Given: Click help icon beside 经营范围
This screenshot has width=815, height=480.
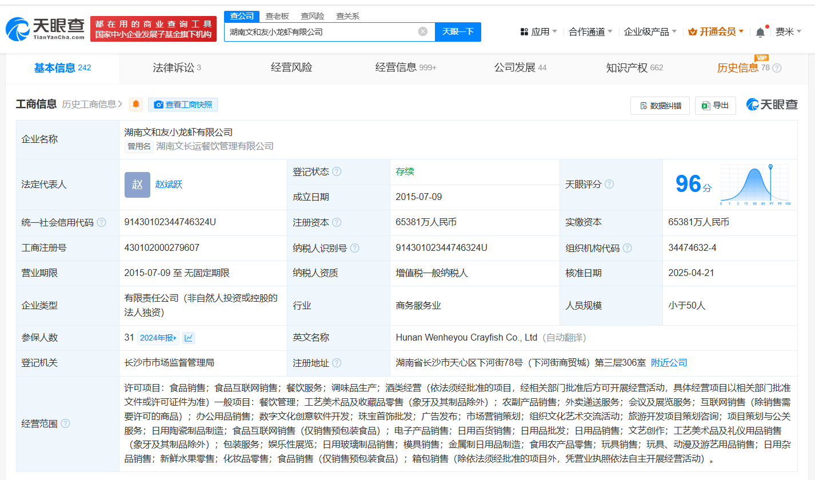Looking at the screenshot, I should (66, 423).
